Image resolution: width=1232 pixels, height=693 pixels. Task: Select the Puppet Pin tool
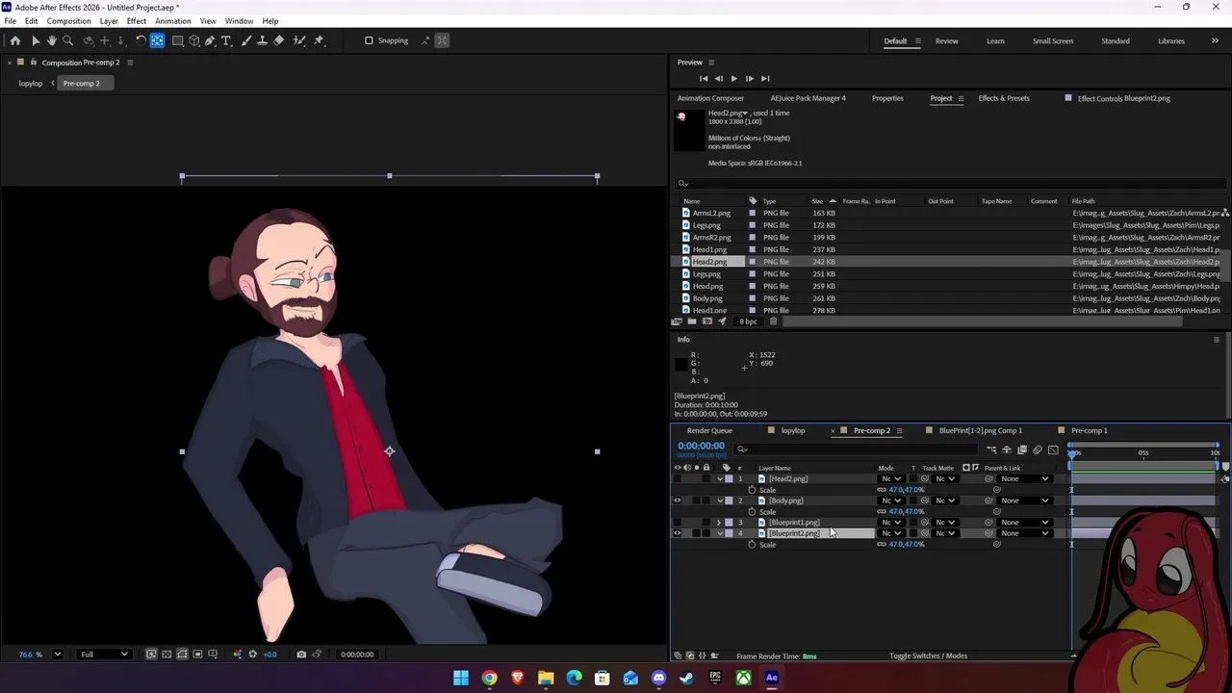[319, 40]
